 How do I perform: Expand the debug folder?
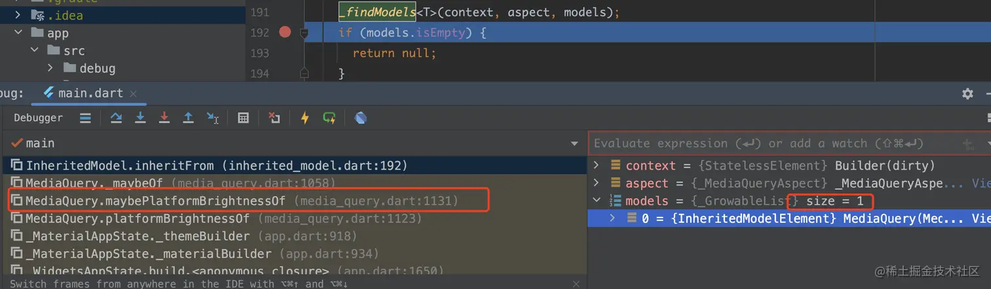[x=50, y=68]
